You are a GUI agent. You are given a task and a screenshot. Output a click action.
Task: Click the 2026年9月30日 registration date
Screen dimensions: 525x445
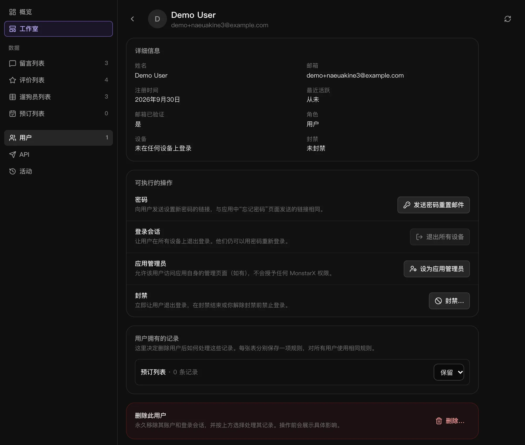click(157, 100)
